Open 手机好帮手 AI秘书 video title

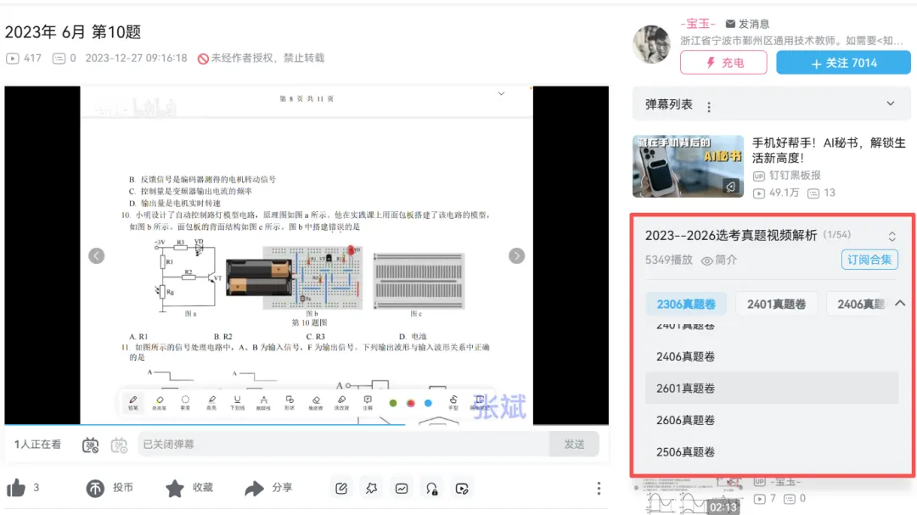click(829, 150)
